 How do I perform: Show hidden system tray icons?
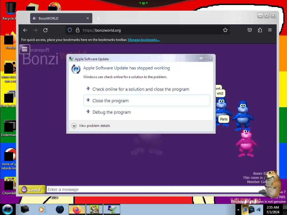coord(238,210)
